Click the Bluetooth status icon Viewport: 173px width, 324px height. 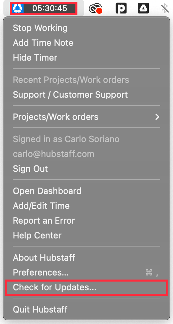165,8
